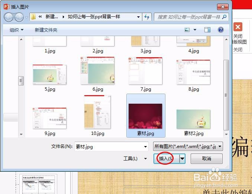Click slide layout thumbnail in PowerPoint panel
252x194 pixels.
click(38, 184)
